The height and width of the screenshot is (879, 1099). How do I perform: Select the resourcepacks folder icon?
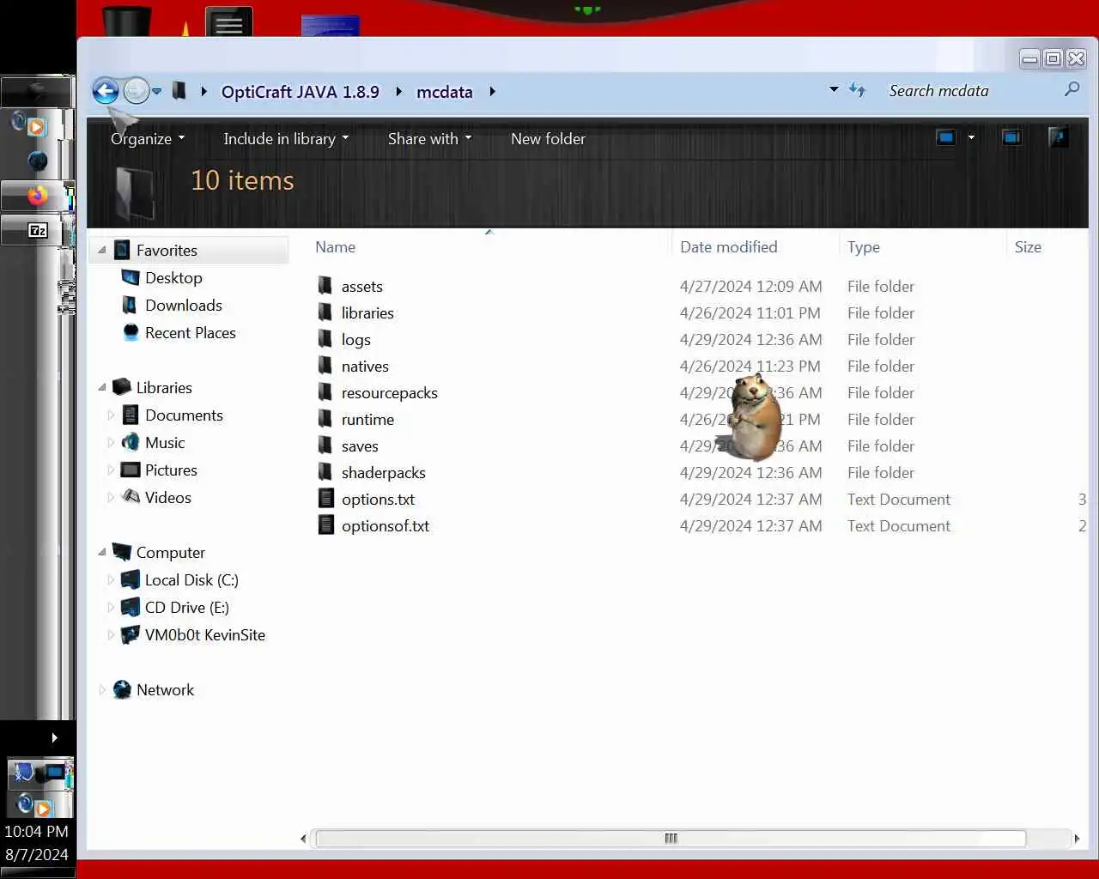pyautogui.click(x=325, y=392)
